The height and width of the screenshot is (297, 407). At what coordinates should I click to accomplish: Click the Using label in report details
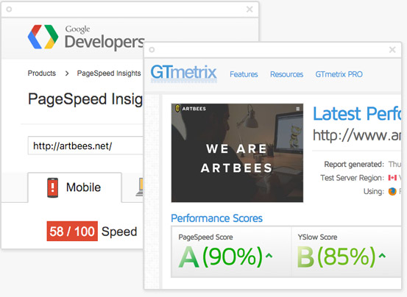[x=374, y=192]
